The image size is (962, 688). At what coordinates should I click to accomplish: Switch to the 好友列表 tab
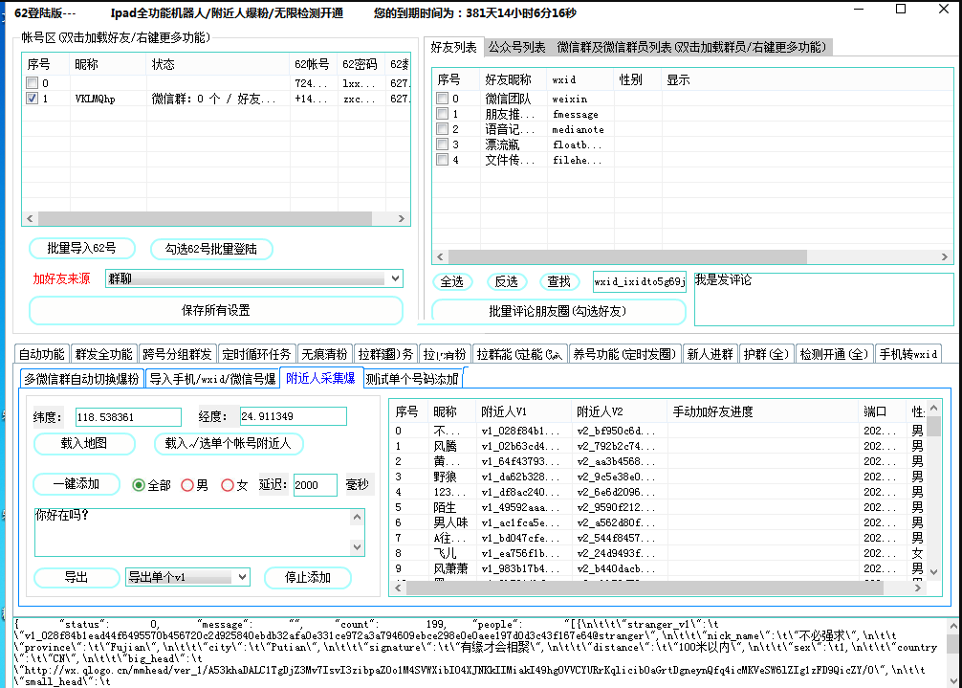(x=453, y=47)
